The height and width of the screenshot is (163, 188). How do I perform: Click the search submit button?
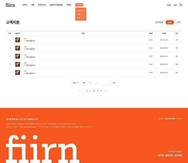(x=114, y=83)
